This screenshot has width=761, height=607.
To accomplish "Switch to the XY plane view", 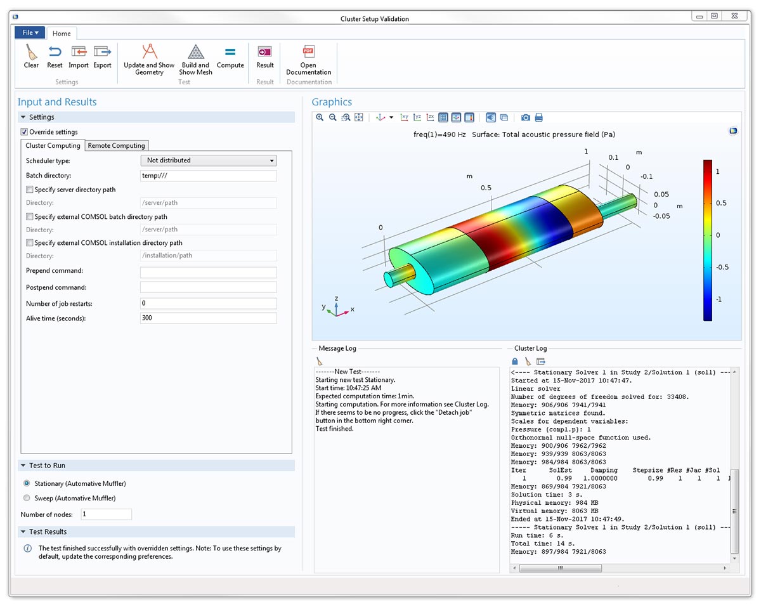I will pyautogui.click(x=405, y=117).
